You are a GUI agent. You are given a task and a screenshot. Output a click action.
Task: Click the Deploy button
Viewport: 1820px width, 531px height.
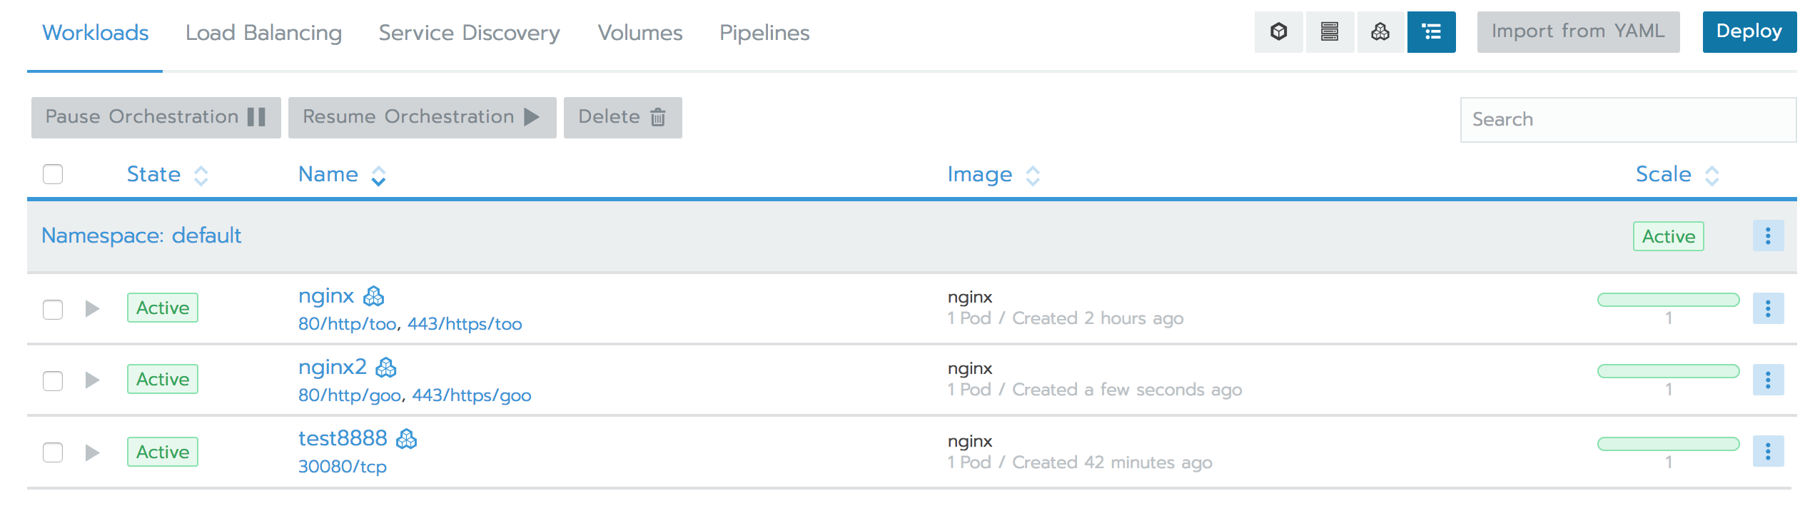[1749, 31]
